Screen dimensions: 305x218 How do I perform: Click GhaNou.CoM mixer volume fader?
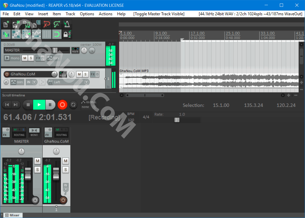click(x=56, y=173)
